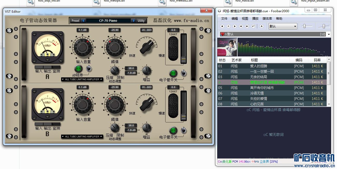
Task: Flip the AB链接 toggle switch on channel A
Action: pyautogui.click(x=89, y=69)
